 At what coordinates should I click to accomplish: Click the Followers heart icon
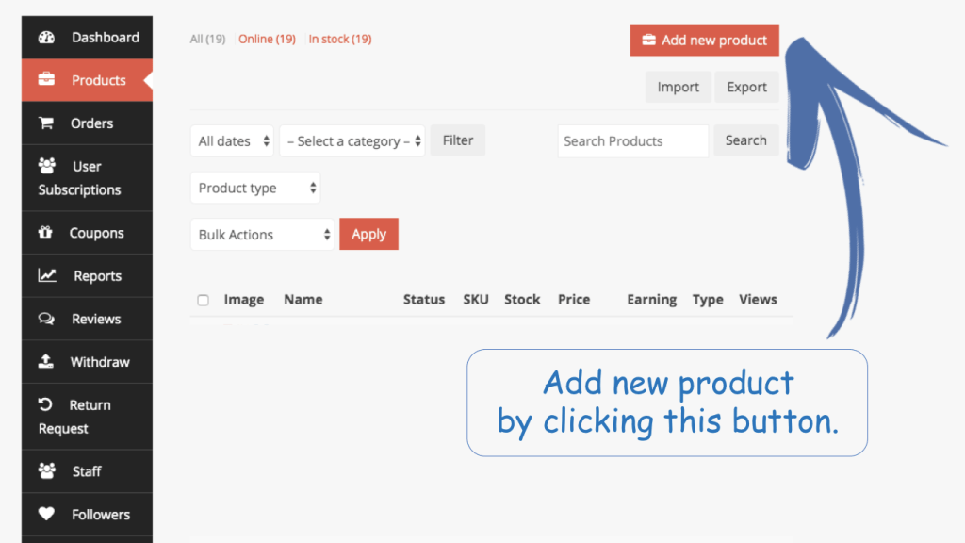click(x=46, y=515)
